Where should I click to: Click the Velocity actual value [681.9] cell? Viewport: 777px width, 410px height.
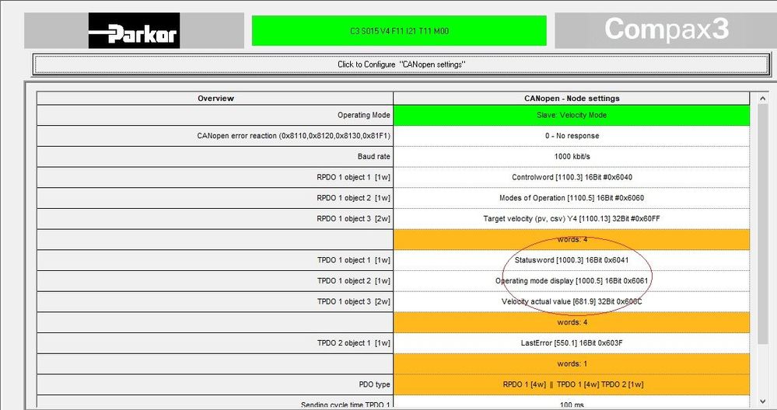point(572,301)
